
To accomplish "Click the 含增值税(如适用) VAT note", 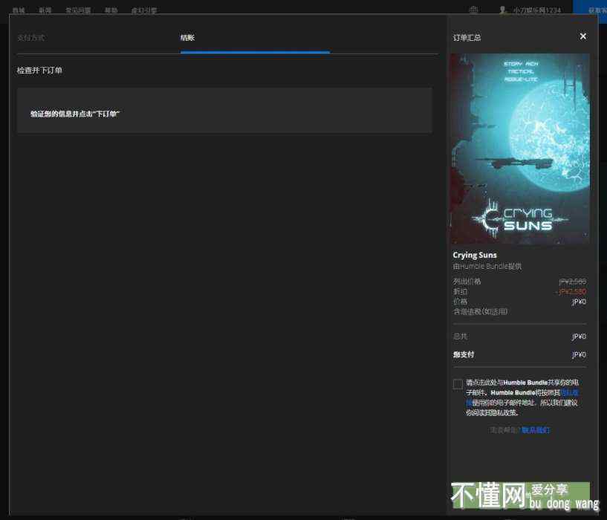I will (481, 312).
